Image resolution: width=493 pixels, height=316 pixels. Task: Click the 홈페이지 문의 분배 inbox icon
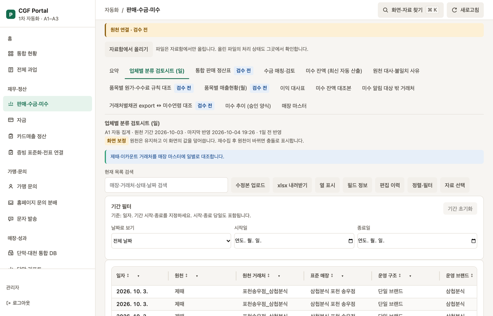(x=11, y=203)
